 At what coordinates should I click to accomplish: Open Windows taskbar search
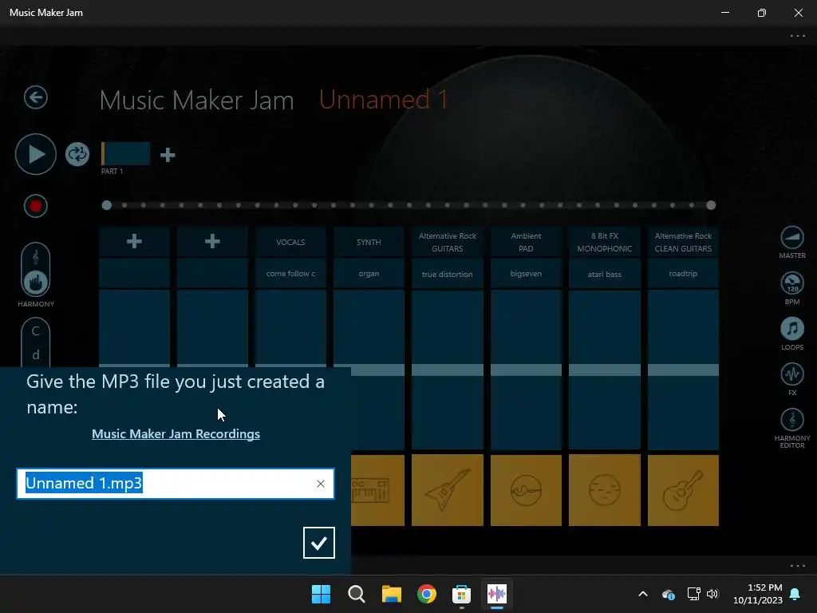pos(357,594)
